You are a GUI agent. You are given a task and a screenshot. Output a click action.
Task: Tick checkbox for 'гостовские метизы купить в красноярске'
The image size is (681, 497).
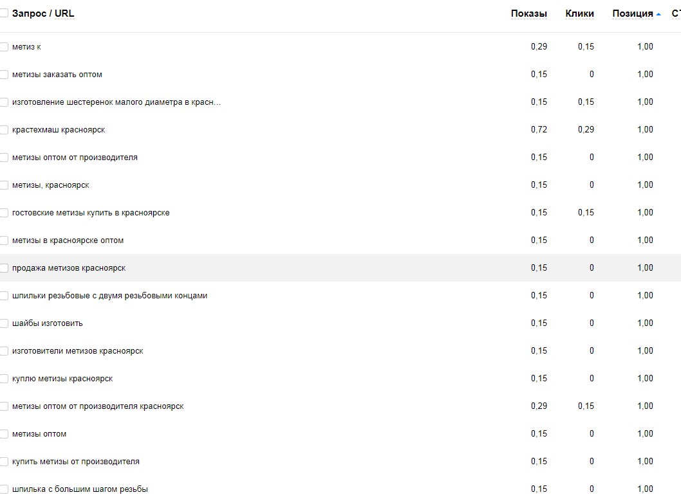3,213
